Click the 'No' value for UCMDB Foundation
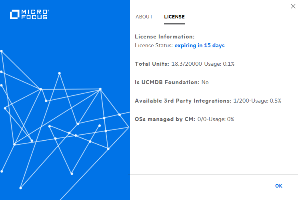This screenshot has height=200, width=300. coord(205,82)
